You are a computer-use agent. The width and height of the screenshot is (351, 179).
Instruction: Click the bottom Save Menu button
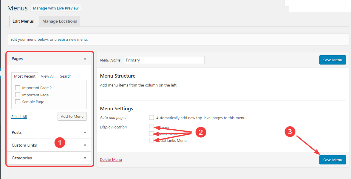pyautogui.click(x=333, y=160)
